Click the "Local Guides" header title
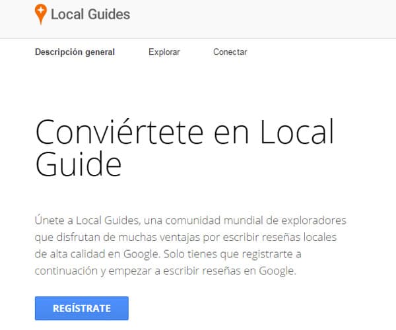The width and height of the screenshot is (396, 330). (90, 14)
